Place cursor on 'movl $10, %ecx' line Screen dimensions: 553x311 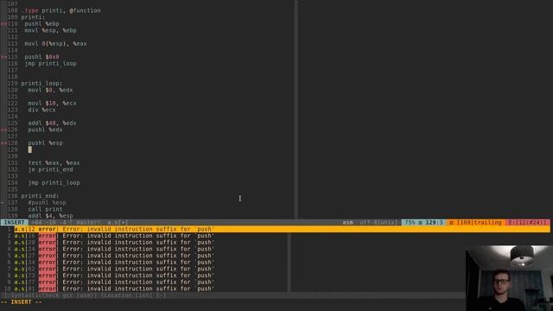[52, 104]
